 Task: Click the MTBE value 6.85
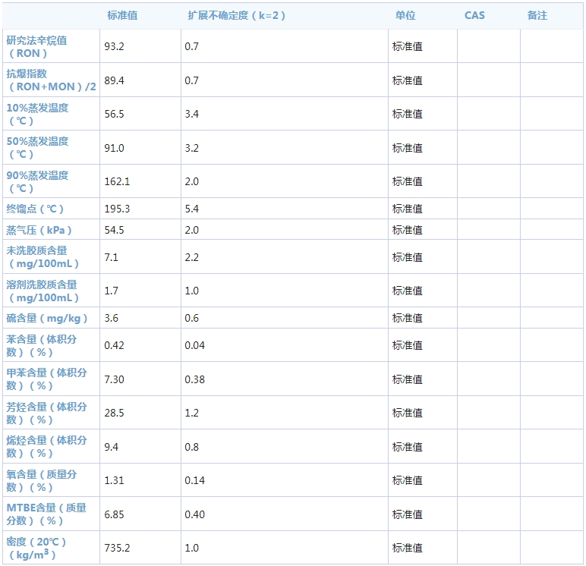[114, 514]
